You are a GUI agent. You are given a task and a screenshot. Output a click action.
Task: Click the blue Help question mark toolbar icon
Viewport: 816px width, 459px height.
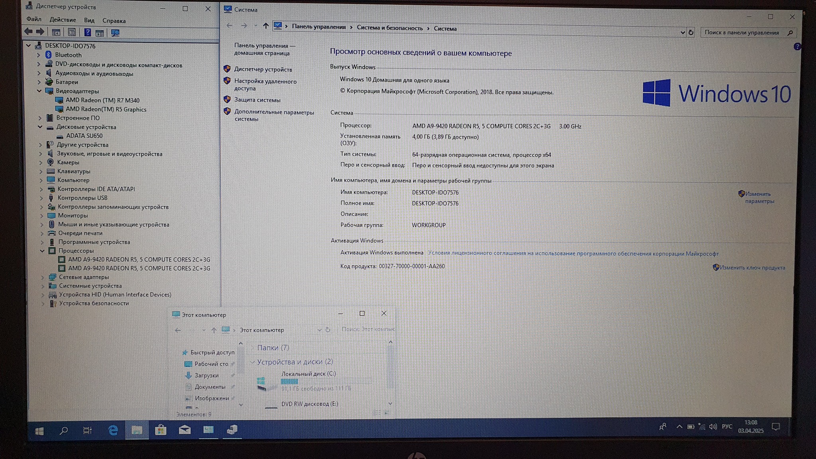[87, 33]
